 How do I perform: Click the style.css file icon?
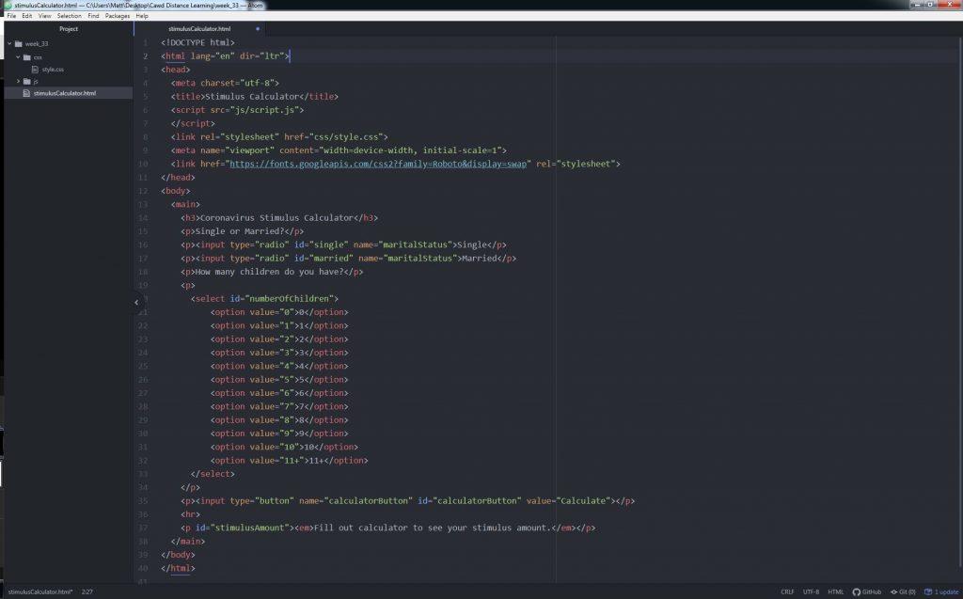point(35,70)
